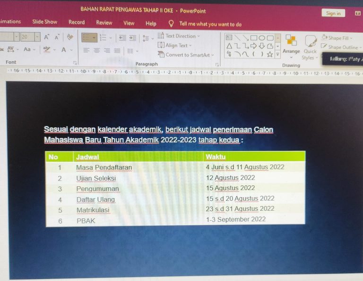
Task: Open Text Direction dropdown
Action: pyautogui.click(x=178, y=36)
